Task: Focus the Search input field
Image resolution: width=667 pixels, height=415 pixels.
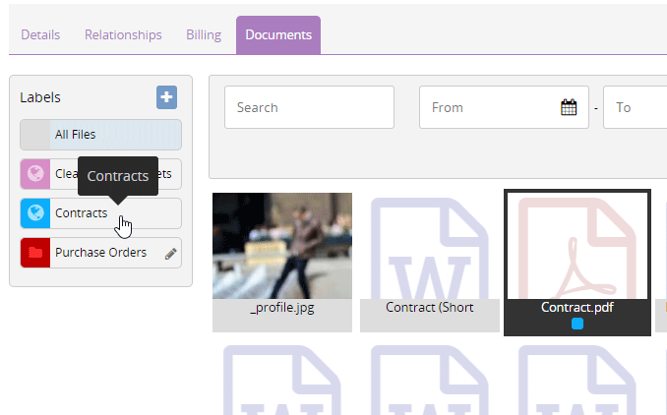Action: coord(309,107)
